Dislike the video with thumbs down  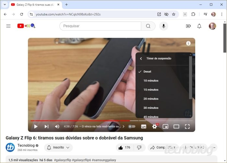(x=139, y=147)
